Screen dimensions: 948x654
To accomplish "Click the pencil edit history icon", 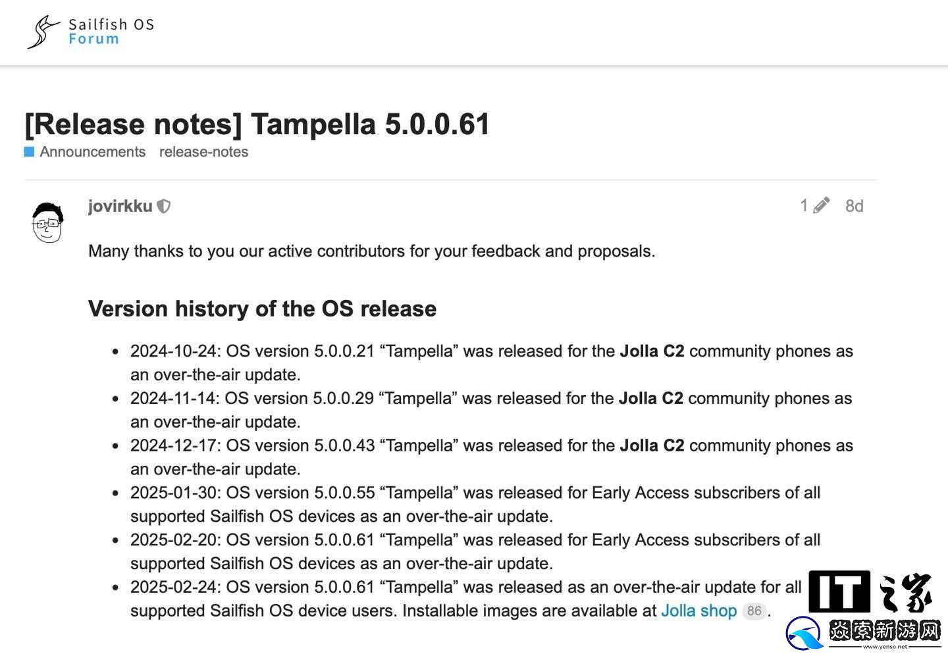I will click(821, 206).
